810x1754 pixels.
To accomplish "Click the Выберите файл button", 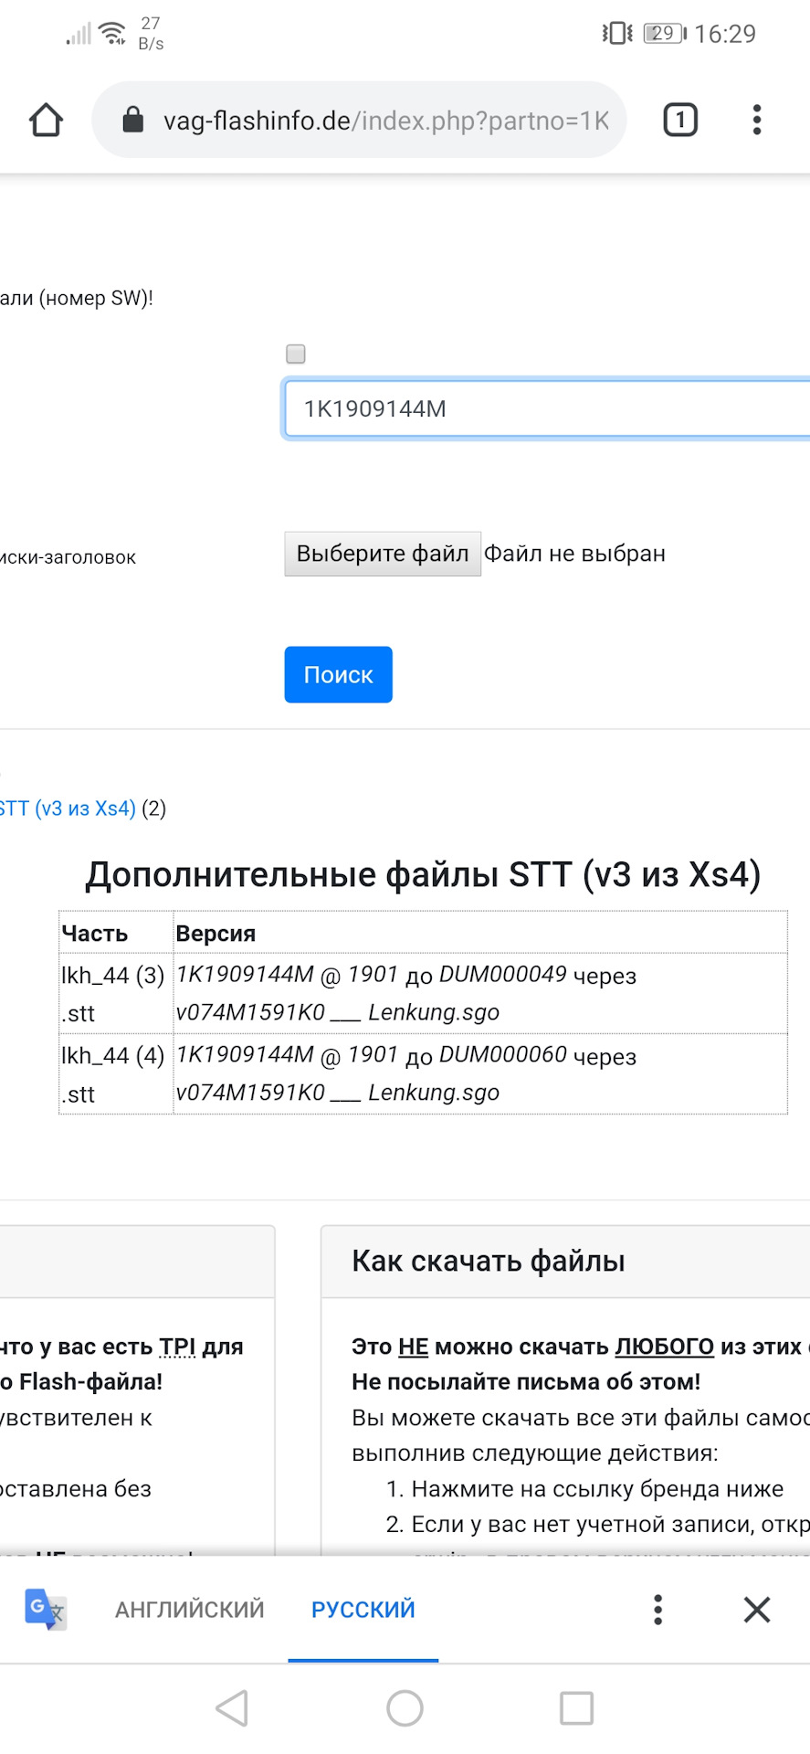I will point(383,554).
